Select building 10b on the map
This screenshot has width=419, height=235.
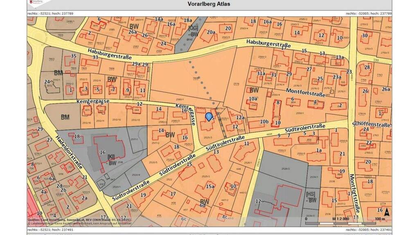click(264, 121)
